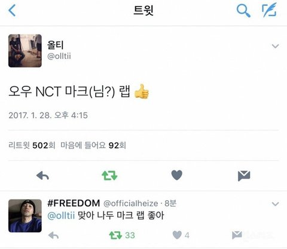Send #FREEDOM reply via message icon
287x249 pixels.
tap(237, 235)
